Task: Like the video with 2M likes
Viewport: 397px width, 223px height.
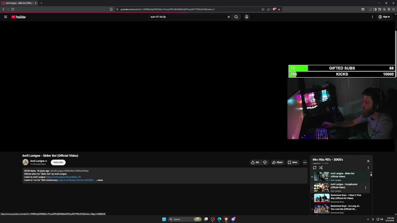Action: [255, 162]
